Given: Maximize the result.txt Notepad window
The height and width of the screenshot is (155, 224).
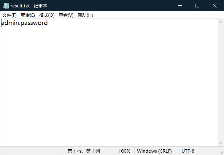Looking at the screenshot, I should pos(197,6).
